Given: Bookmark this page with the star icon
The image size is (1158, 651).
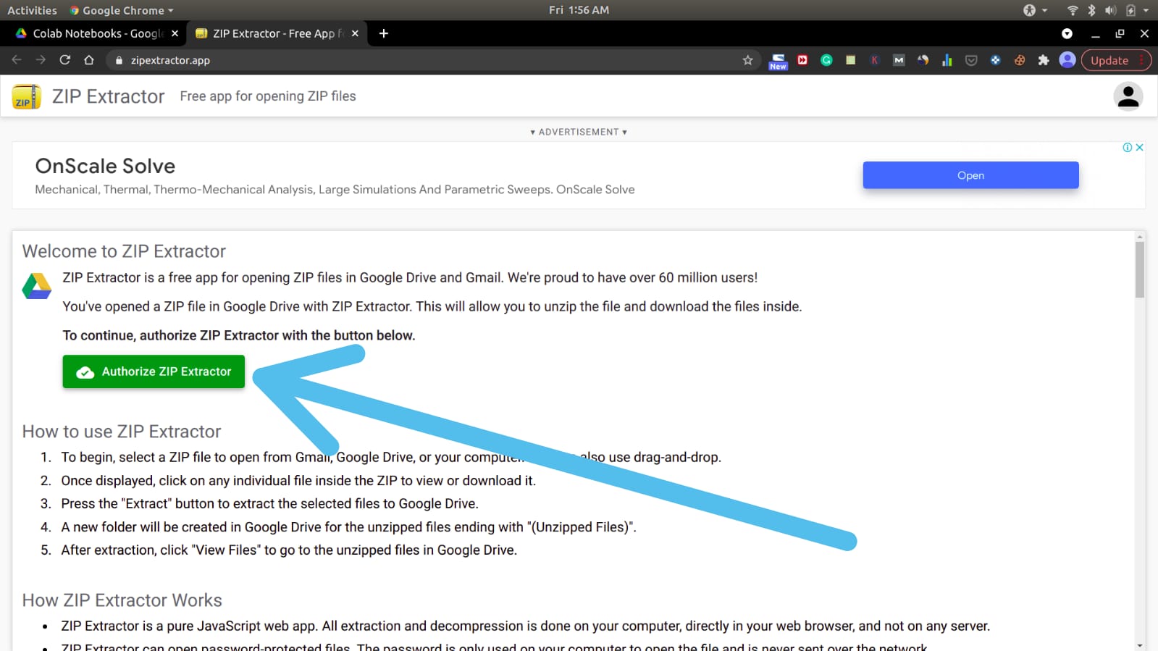Looking at the screenshot, I should click(x=748, y=60).
